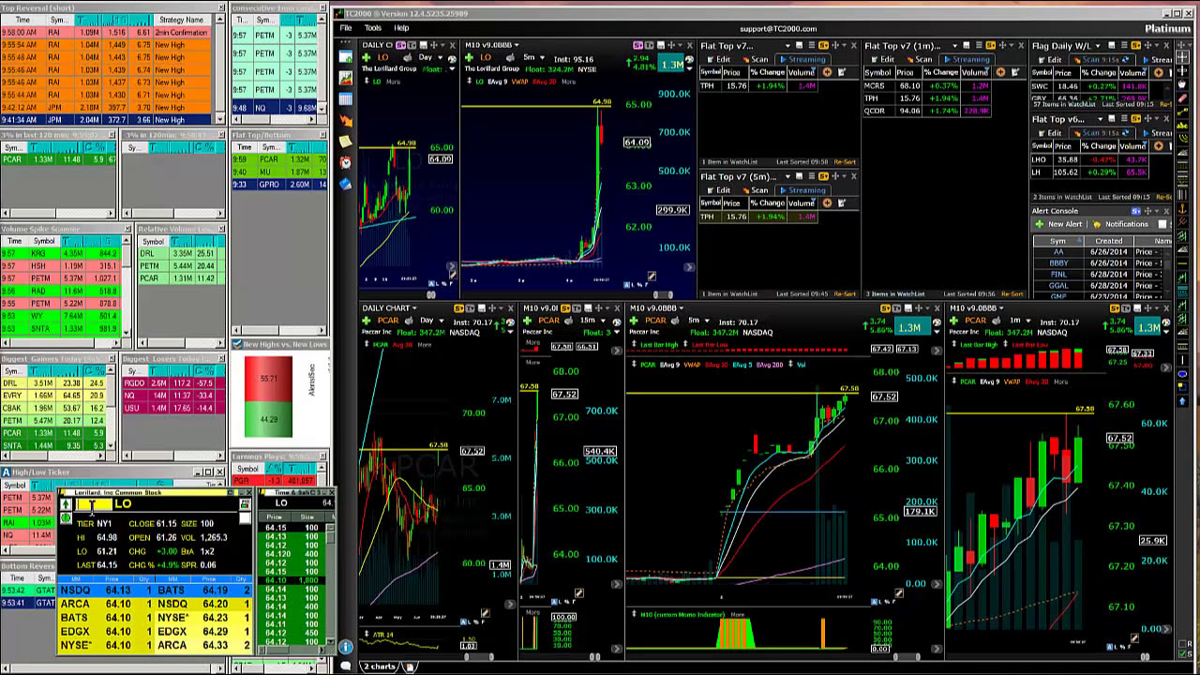Click More next to LO on daily chart legend
The width and height of the screenshot is (1200, 675).
(x=393, y=82)
